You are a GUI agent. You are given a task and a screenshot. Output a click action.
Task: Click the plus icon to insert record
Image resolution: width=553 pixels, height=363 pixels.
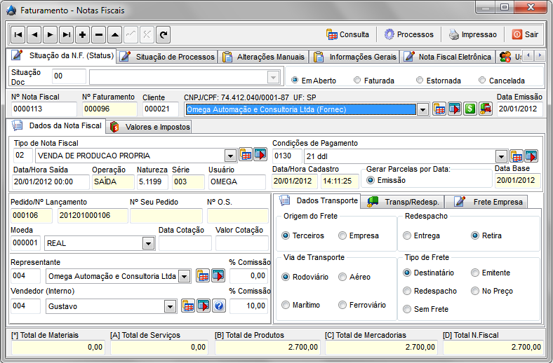83,34
